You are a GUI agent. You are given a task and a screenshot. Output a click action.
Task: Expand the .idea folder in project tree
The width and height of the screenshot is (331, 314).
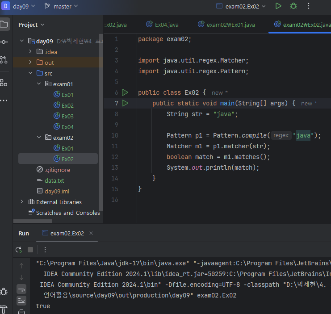pos(30,52)
